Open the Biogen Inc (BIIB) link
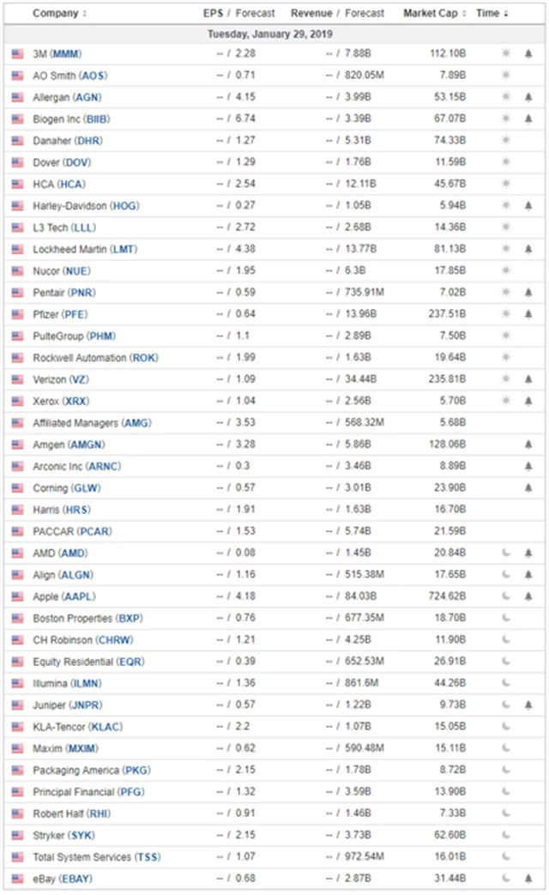The height and width of the screenshot is (895, 549). (71, 118)
